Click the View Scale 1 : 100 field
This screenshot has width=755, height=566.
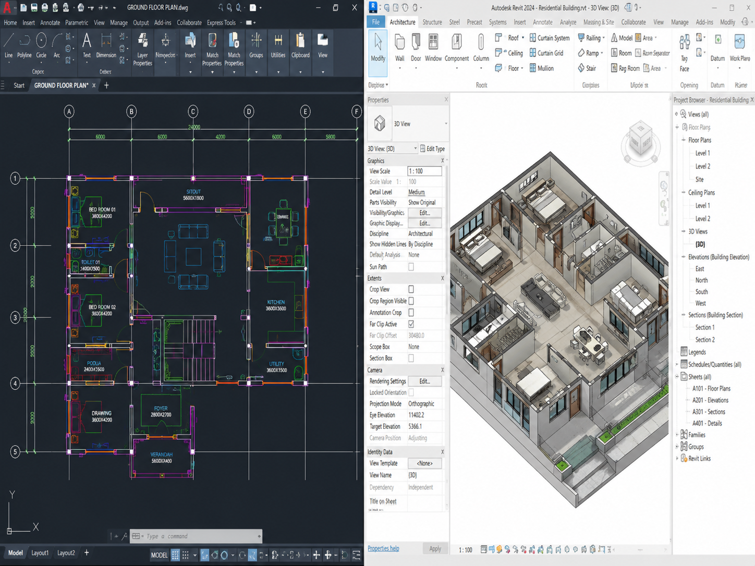click(x=424, y=171)
